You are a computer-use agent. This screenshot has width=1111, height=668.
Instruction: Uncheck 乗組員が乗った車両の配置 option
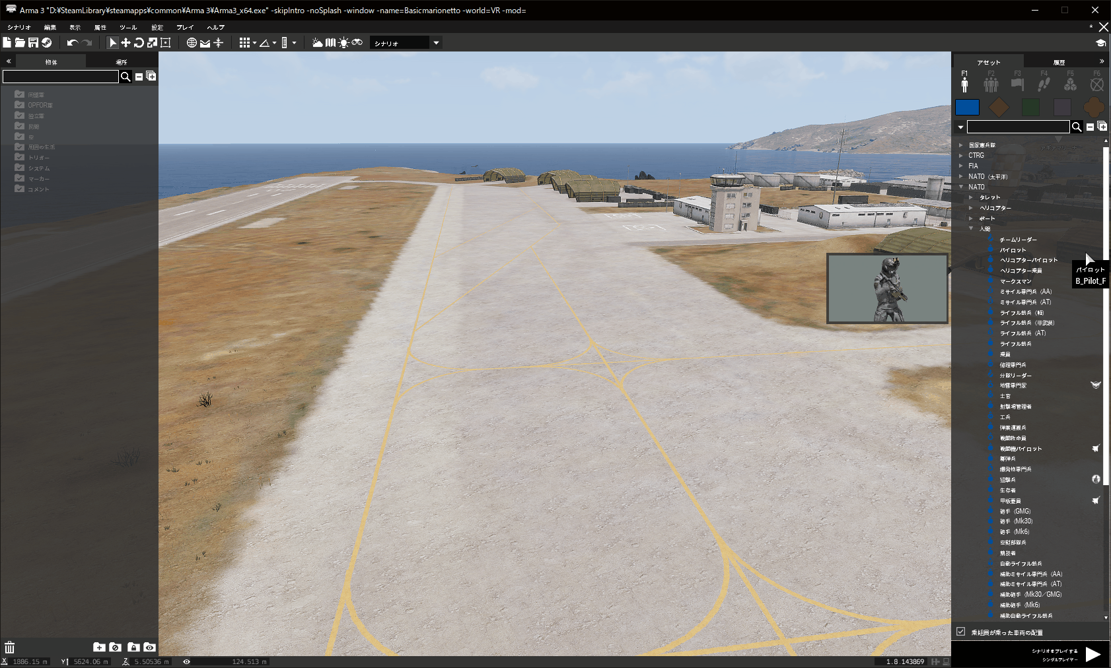[x=960, y=632]
